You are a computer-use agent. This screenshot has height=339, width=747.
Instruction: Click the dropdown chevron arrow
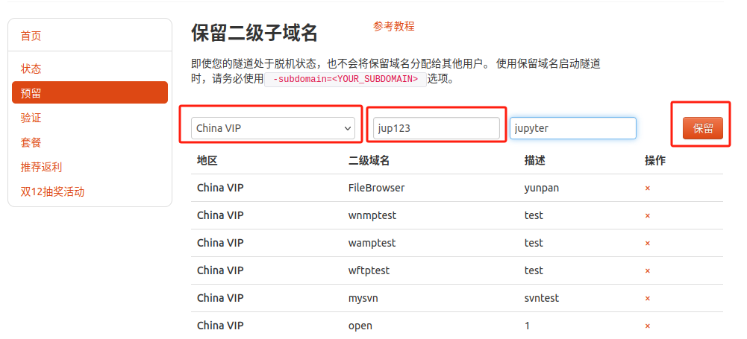tap(347, 128)
